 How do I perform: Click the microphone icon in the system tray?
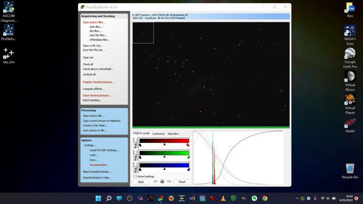point(315,198)
